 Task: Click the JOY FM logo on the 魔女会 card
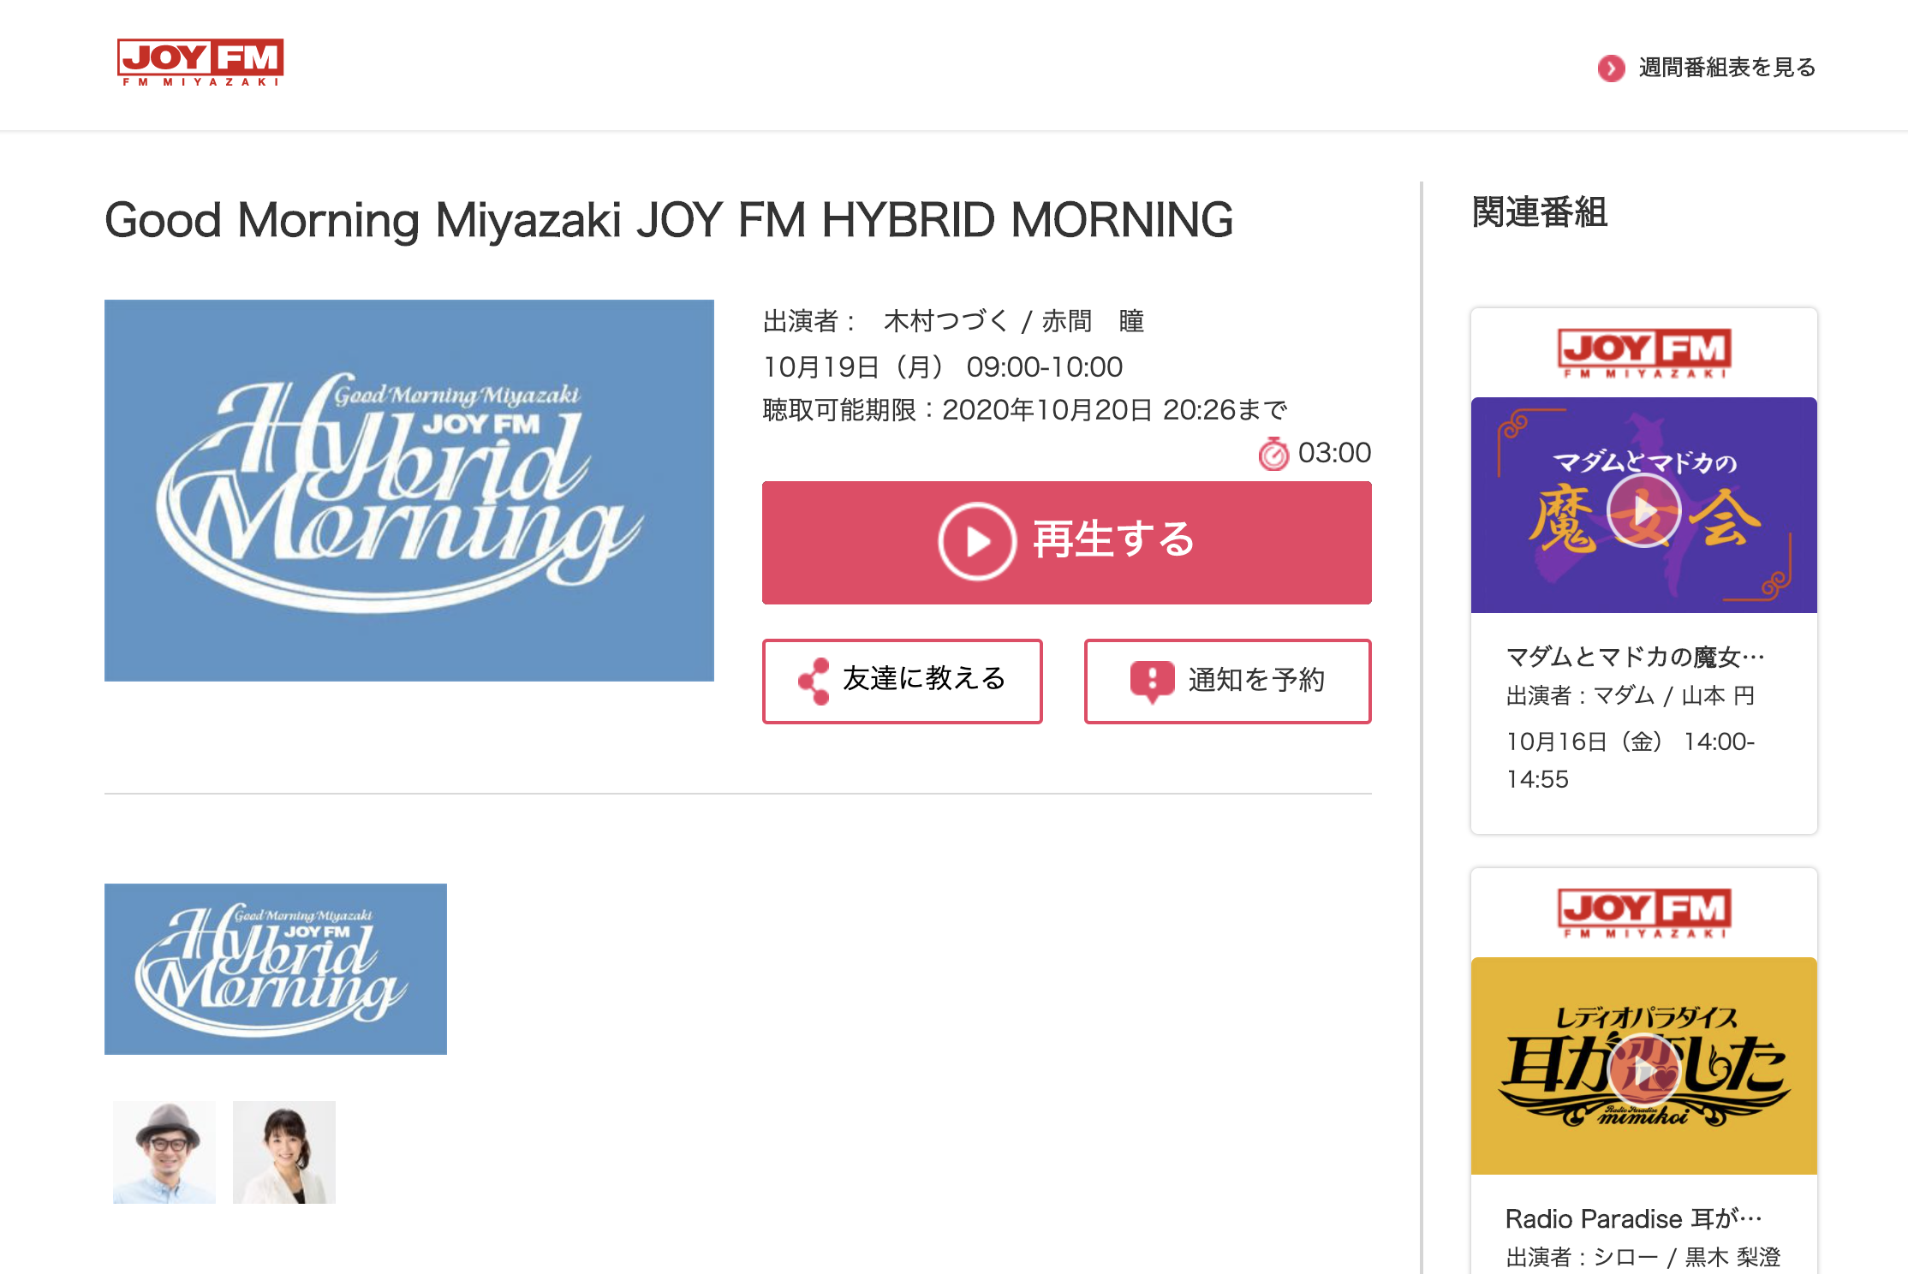[1643, 352]
